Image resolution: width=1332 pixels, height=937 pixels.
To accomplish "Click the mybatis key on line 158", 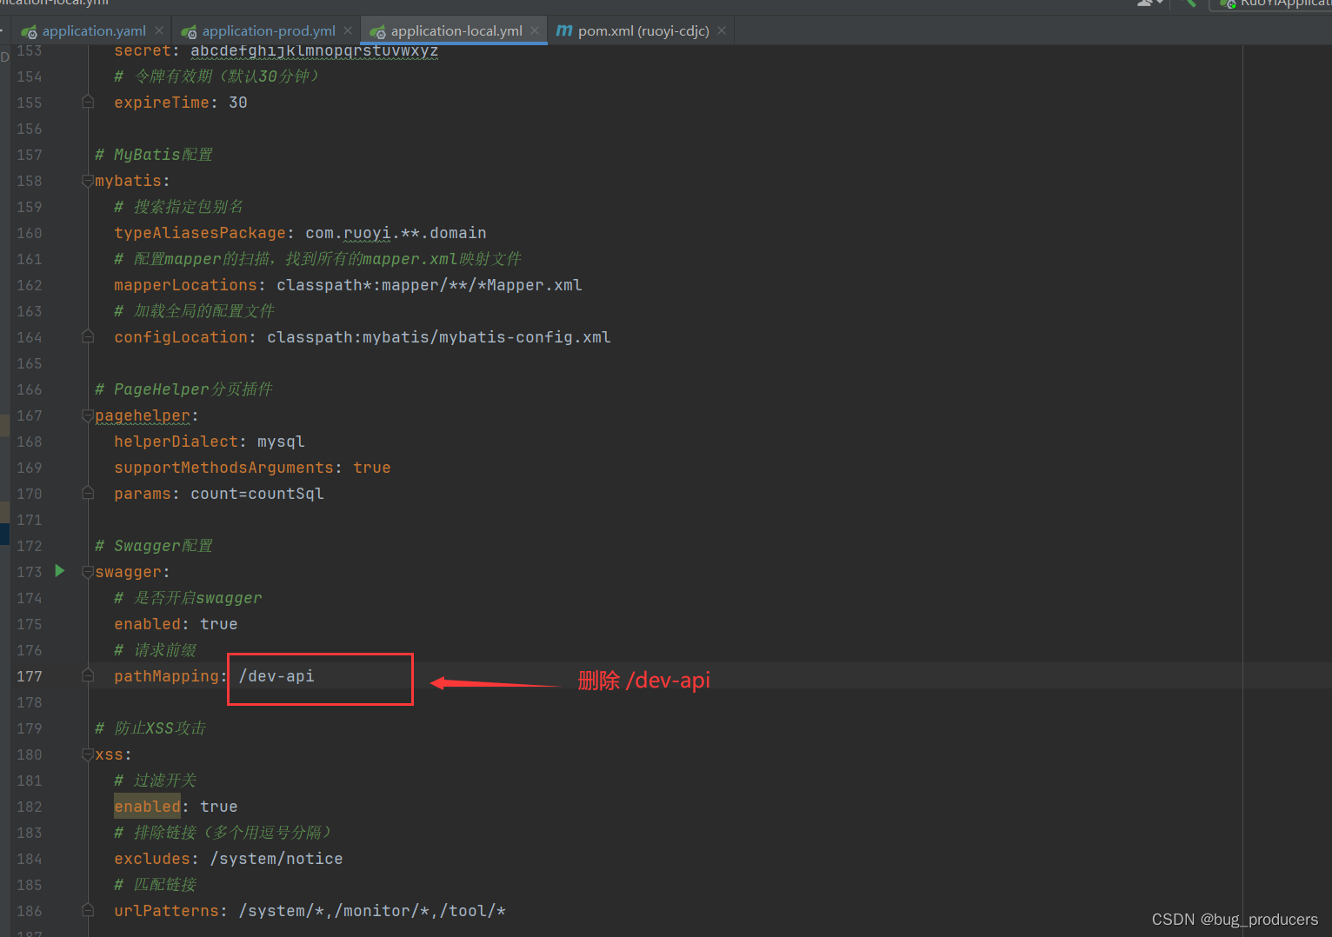I will tap(128, 181).
